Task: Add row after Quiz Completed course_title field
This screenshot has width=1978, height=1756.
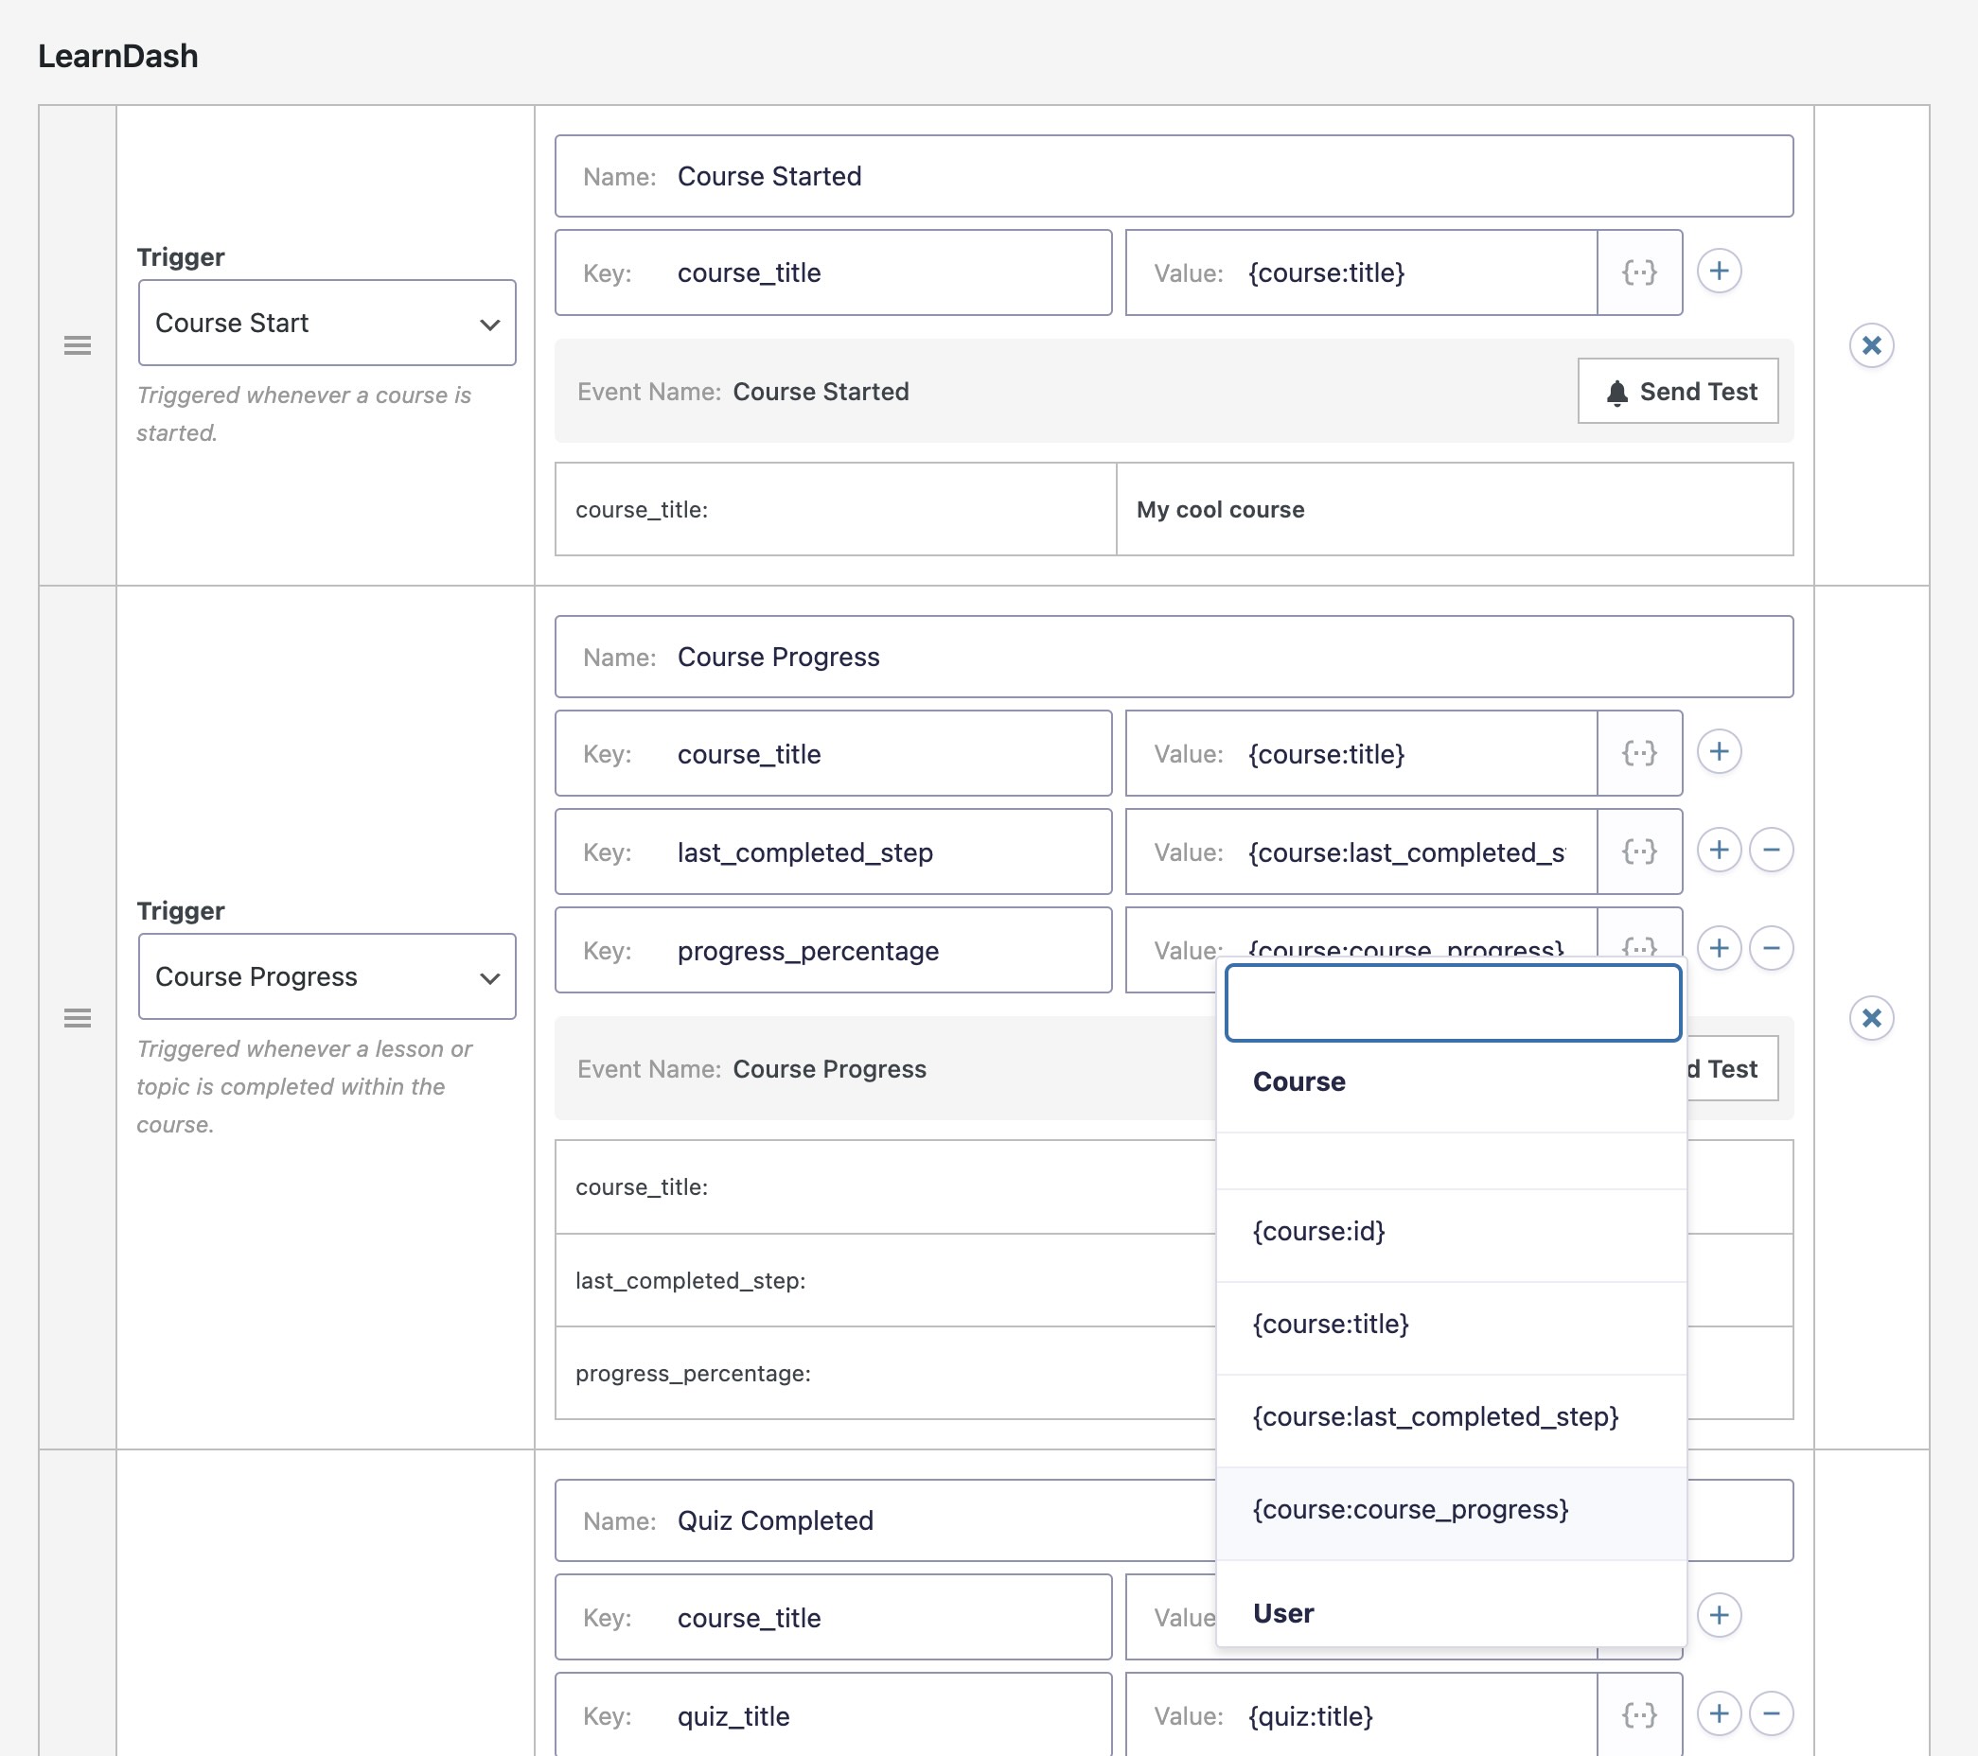Action: tap(1720, 1615)
